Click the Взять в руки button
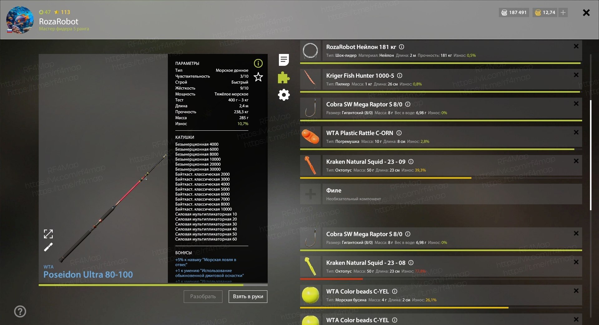This screenshot has width=599, height=325. pyautogui.click(x=248, y=296)
